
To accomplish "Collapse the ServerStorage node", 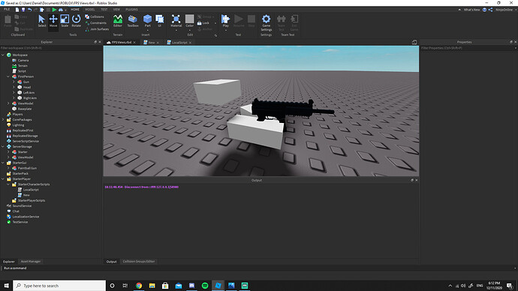I will click(3, 146).
